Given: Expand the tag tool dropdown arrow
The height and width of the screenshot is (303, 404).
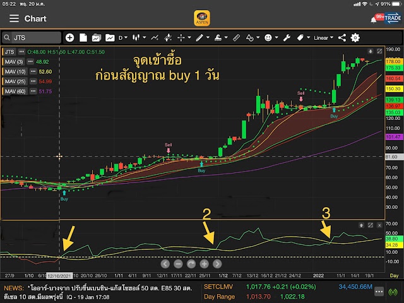Looking at the screenshot, I should (x=308, y=38).
